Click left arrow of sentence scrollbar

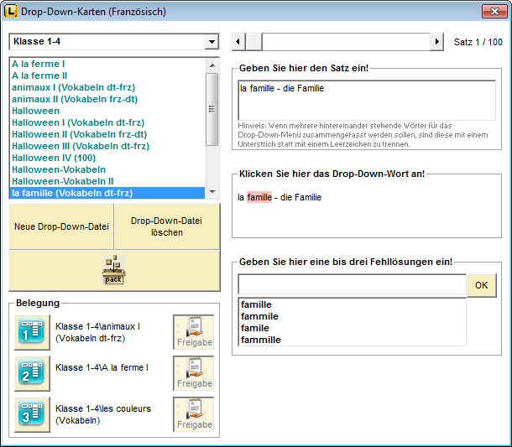click(238, 42)
